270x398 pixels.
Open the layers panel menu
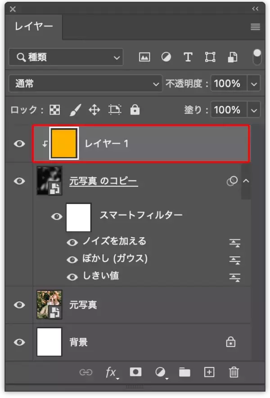pos(255,27)
